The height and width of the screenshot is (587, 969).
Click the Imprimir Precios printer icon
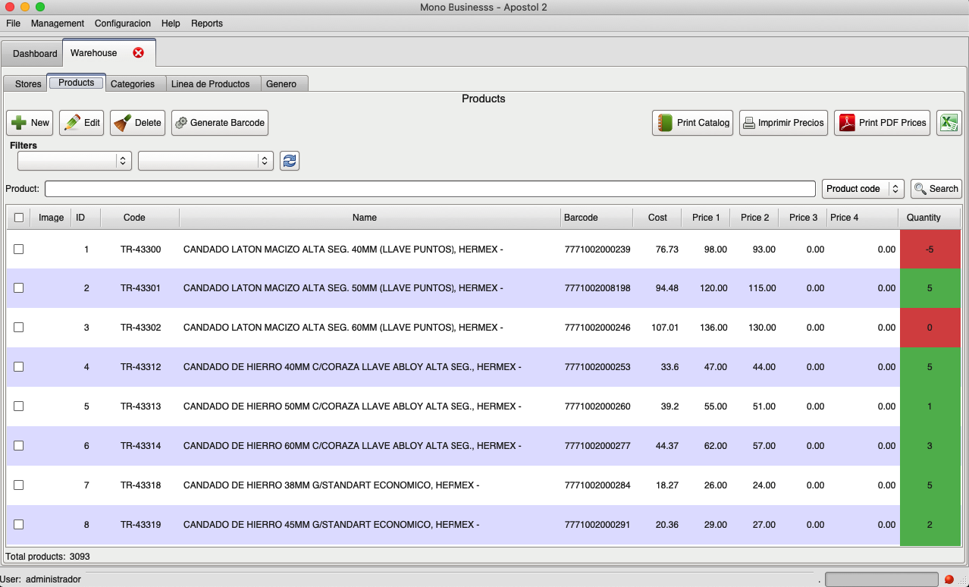pos(748,123)
